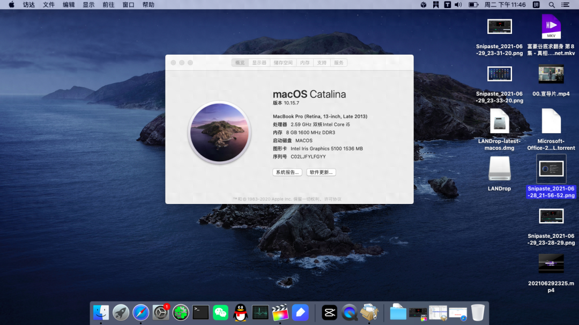Screen dimensions: 579x325
Task: Open System Preferences with notification badge
Action: click(x=161, y=312)
